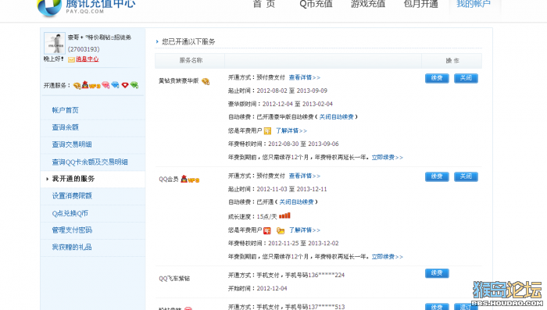Screen dimensions: 547x310
Task: Click 关闭 button for 黄钻贵族豪华版
Action: [x=466, y=78]
